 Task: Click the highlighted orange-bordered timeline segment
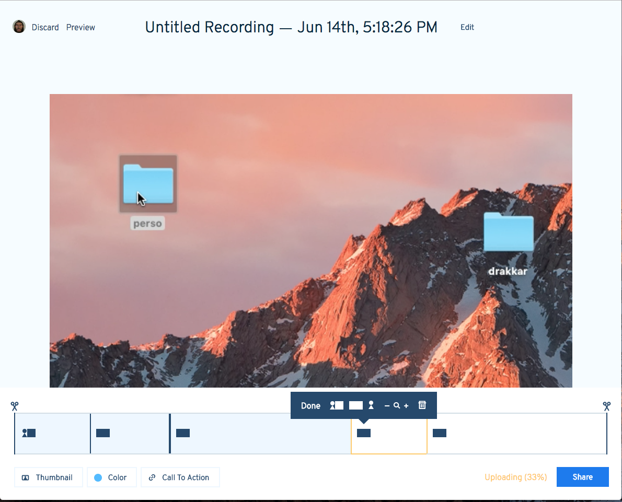click(x=389, y=436)
